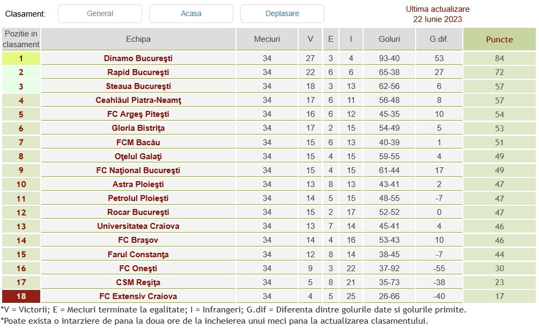The height and width of the screenshot is (328, 539).
Task: Click the Goluri column header
Action: click(389, 39)
